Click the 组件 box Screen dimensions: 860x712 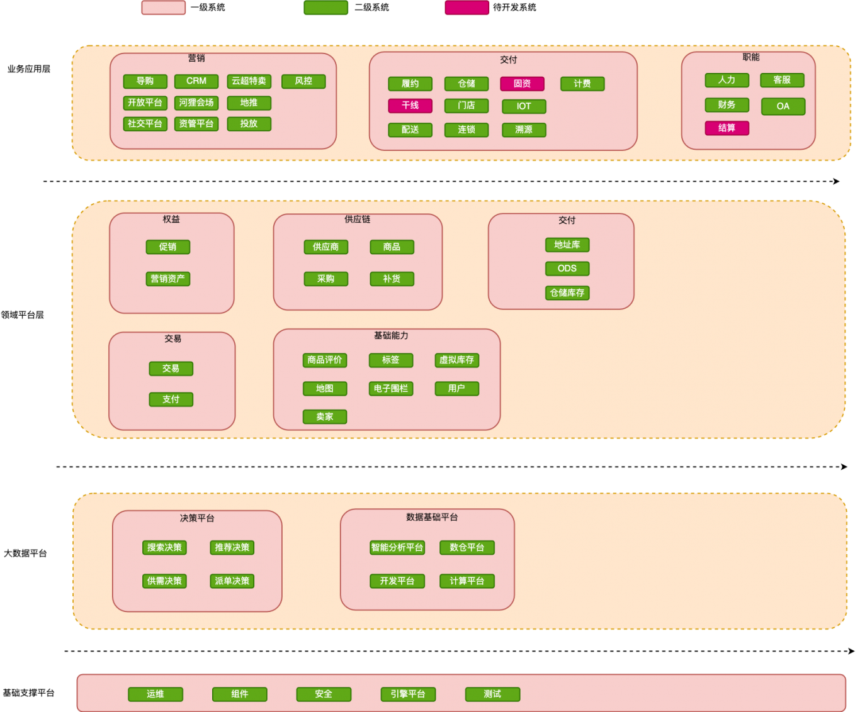pyautogui.click(x=240, y=694)
